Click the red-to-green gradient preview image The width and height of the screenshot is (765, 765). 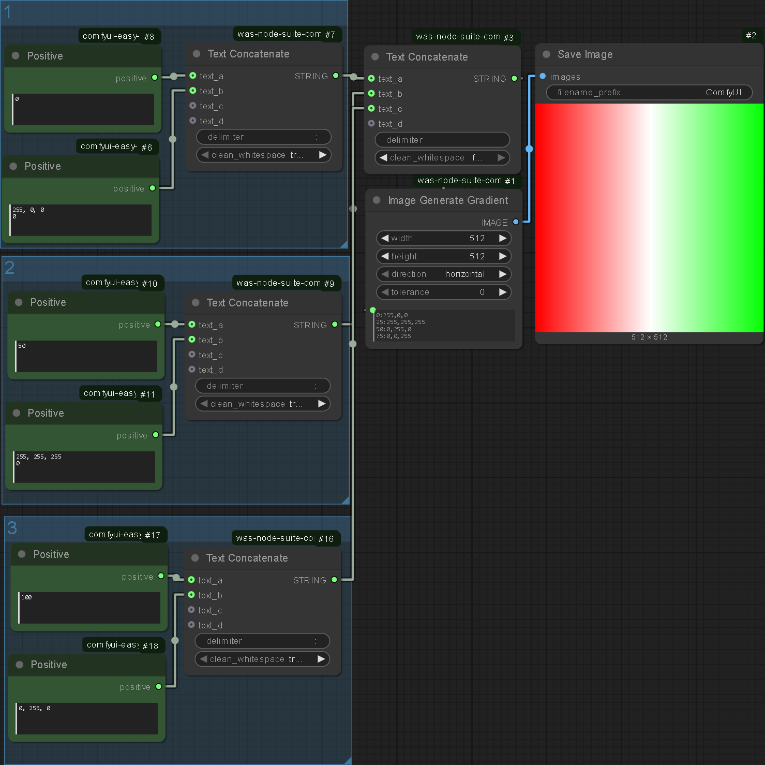(649, 218)
